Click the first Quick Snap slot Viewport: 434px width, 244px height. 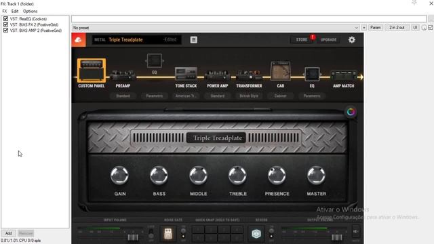click(x=198, y=230)
